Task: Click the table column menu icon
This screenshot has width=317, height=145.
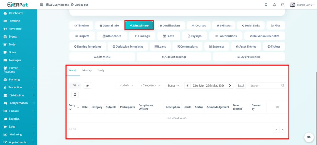Action: click(x=277, y=107)
